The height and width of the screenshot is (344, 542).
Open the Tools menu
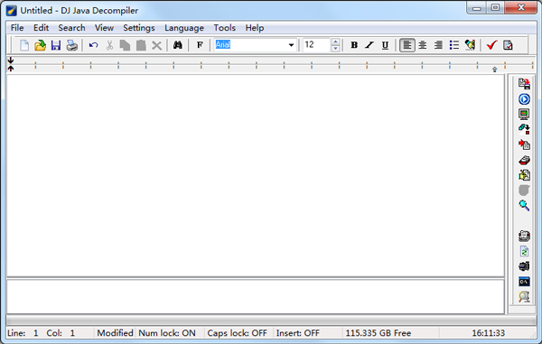pos(224,28)
